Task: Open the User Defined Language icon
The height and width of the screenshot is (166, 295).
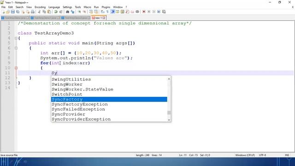Action: tap(118, 12)
